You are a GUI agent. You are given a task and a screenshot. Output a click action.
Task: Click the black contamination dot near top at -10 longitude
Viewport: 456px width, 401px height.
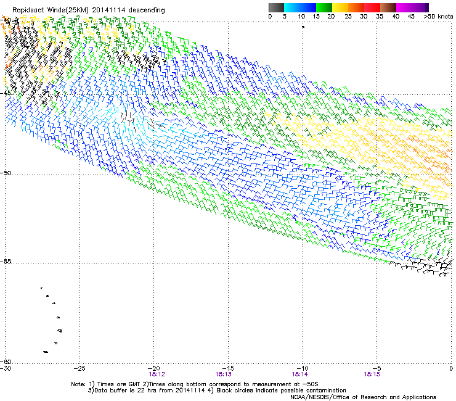point(303,27)
